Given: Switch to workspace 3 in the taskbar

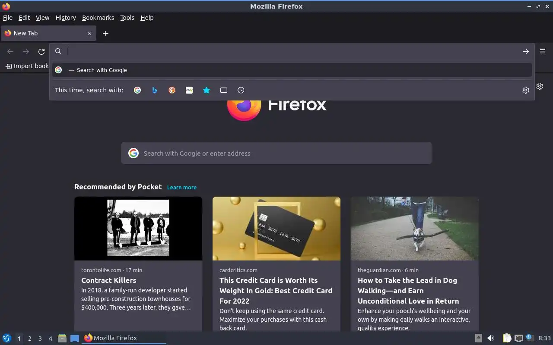Looking at the screenshot, I should pos(40,339).
